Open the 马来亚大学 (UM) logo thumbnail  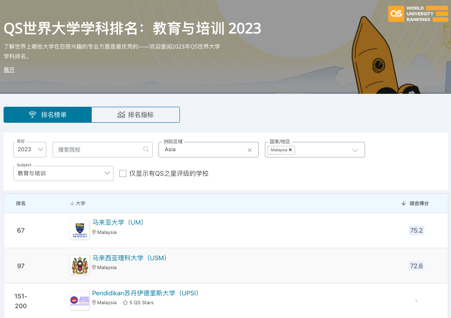point(80,230)
